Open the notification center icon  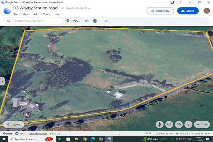point(208,139)
